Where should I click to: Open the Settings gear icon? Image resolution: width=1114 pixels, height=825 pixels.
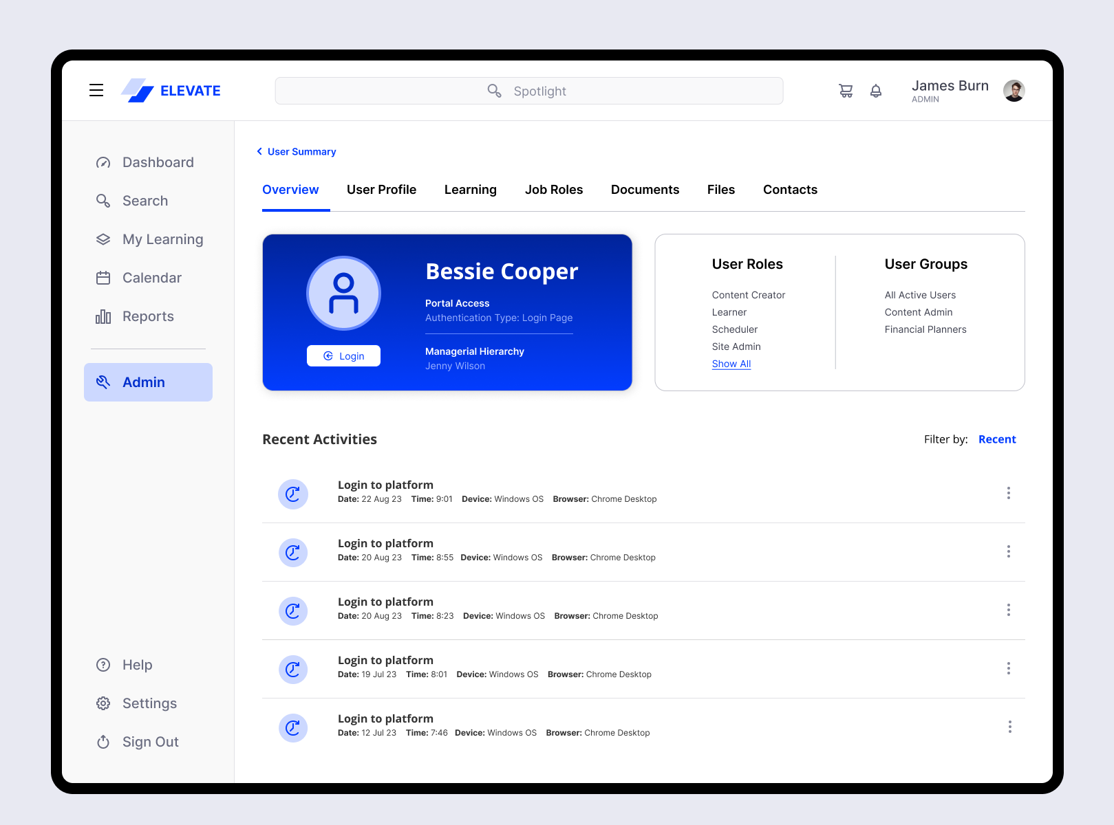[103, 703]
